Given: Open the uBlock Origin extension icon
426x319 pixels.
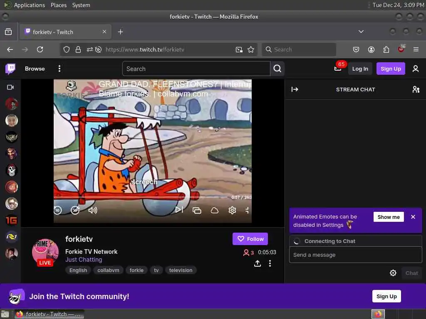Looking at the screenshot, I should 401,49.
